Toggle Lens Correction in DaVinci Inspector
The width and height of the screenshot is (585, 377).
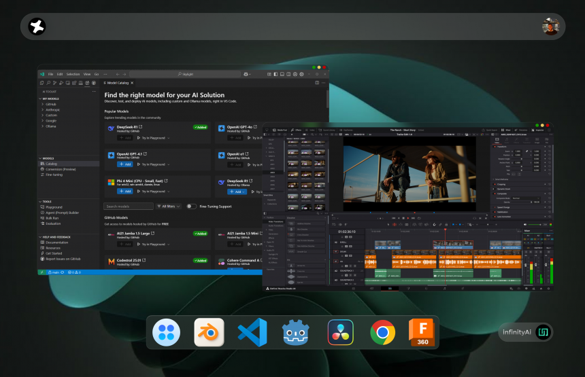click(x=495, y=217)
